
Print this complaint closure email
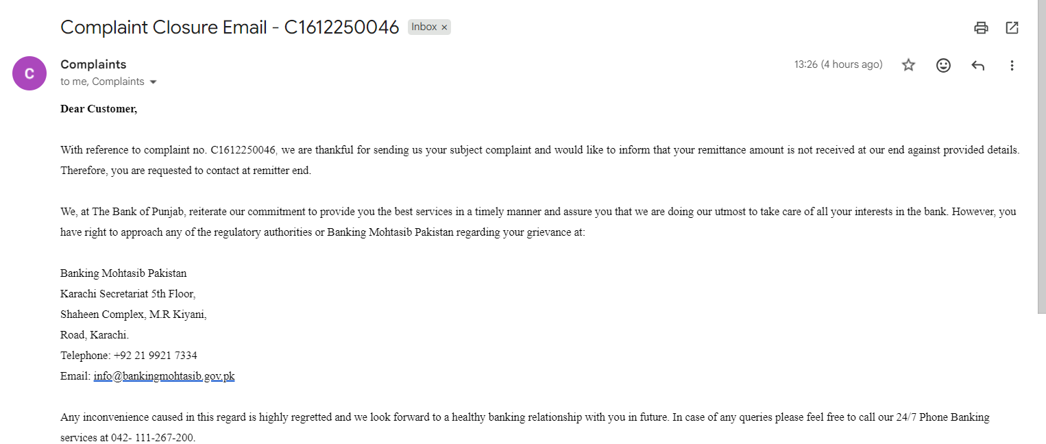[981, 27]
